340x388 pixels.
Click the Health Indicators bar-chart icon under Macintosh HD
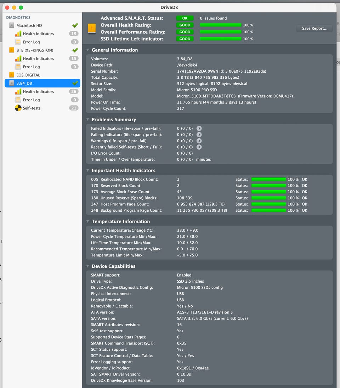[x=18, y=34]
